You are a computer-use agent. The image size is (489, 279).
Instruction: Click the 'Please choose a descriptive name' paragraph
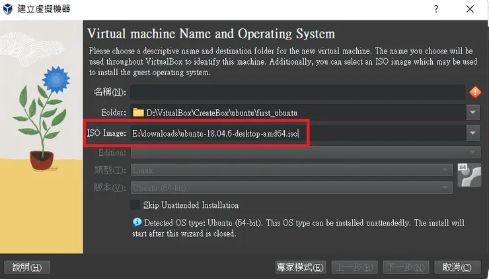coord(283,61)
